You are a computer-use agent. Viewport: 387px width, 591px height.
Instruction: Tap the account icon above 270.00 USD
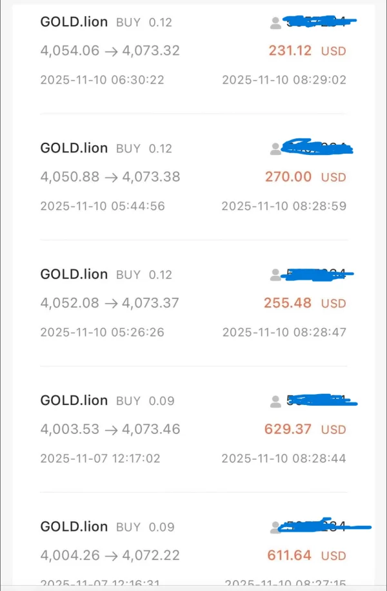tap(276, 149)
